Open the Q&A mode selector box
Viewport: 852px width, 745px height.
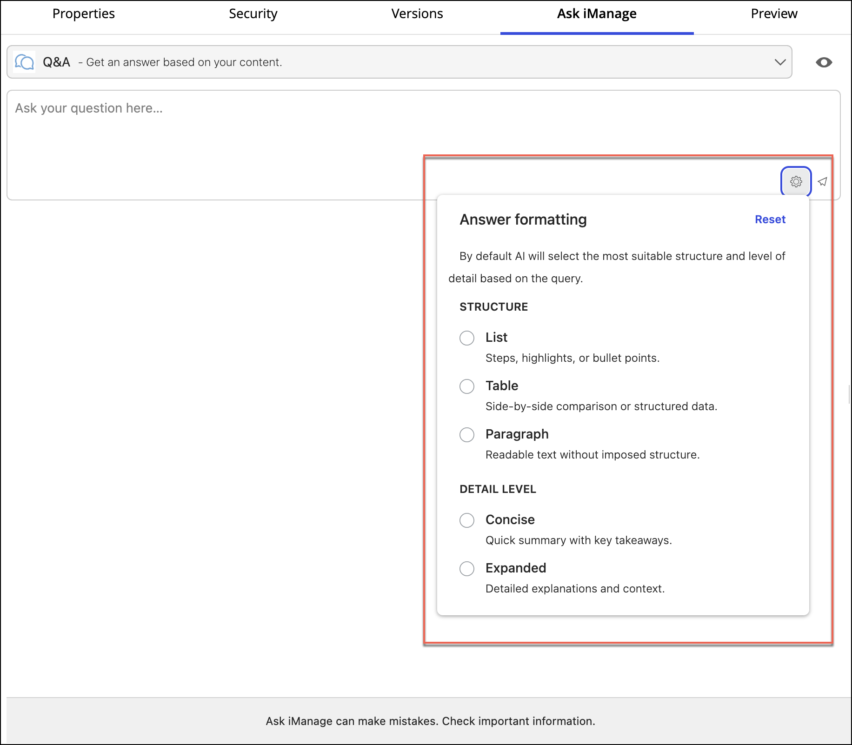(399, 62)
